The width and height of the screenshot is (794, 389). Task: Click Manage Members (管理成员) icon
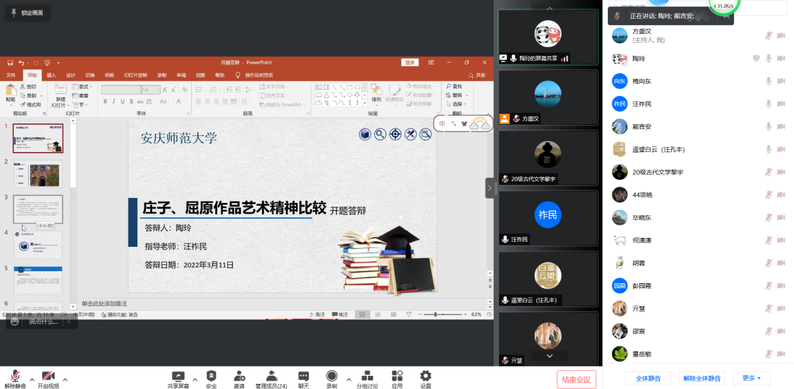[271, 376]
